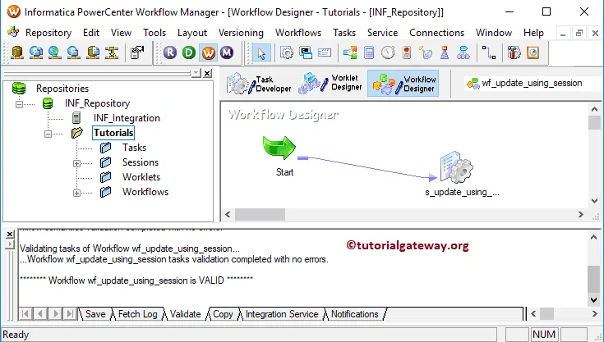
Task: Switch to Task Developer
Action: [259, 84]
